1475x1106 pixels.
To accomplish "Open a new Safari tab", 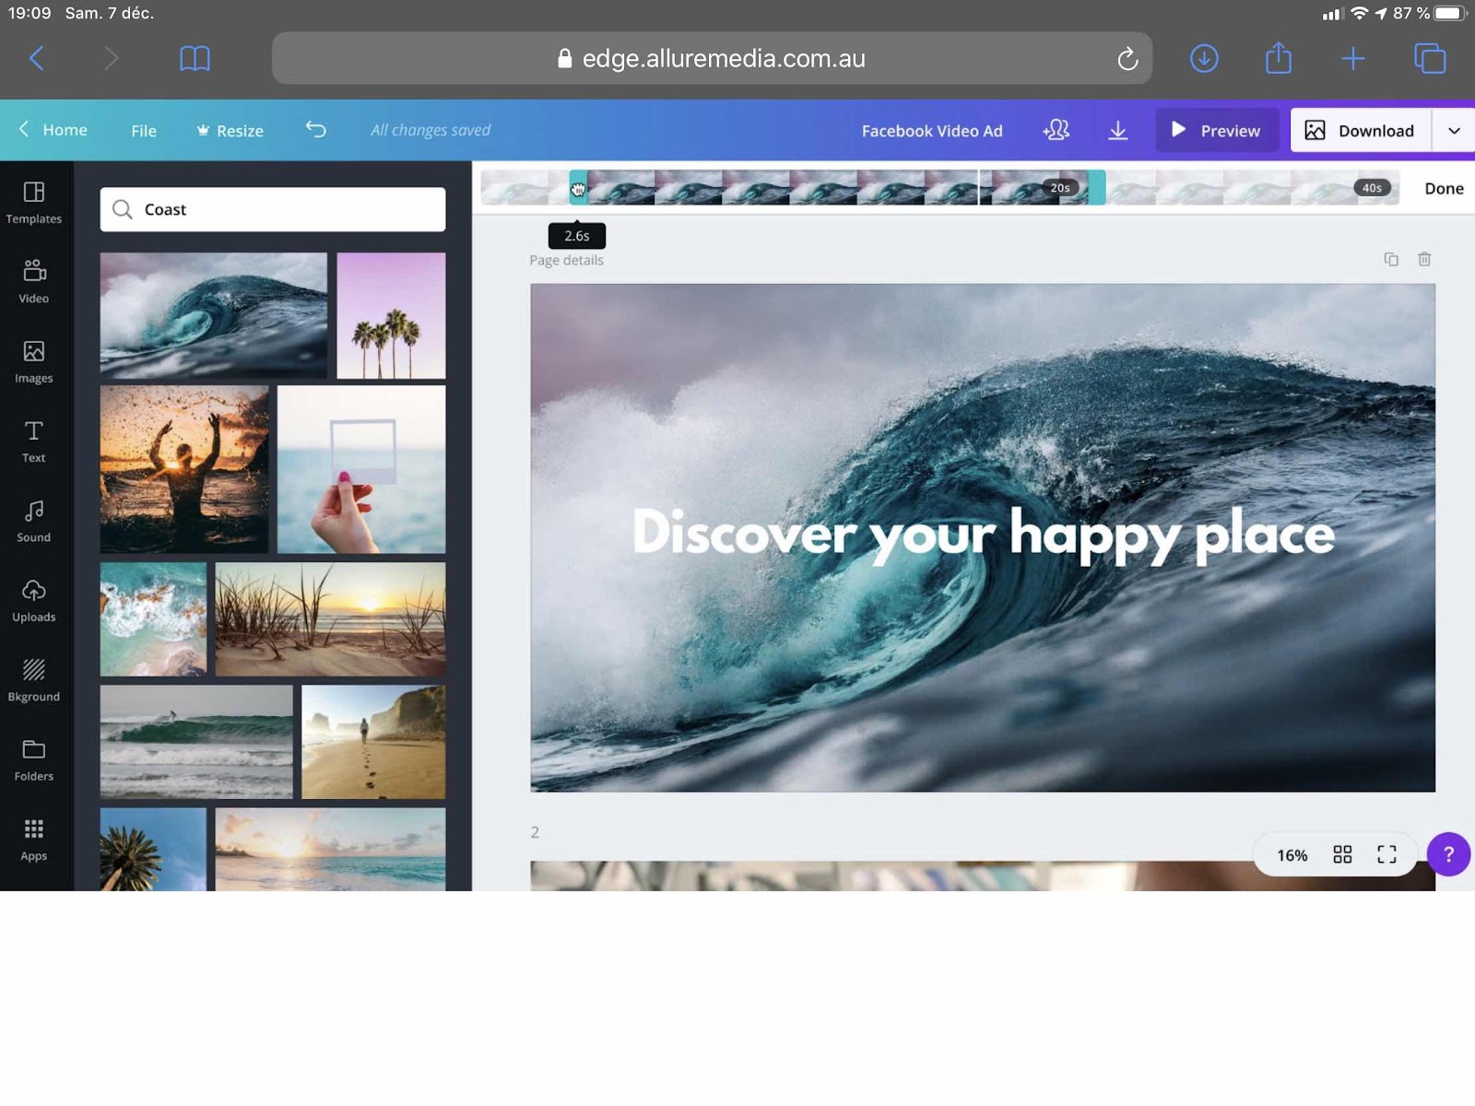I will pyautogui.click(x=1353, y=58).
